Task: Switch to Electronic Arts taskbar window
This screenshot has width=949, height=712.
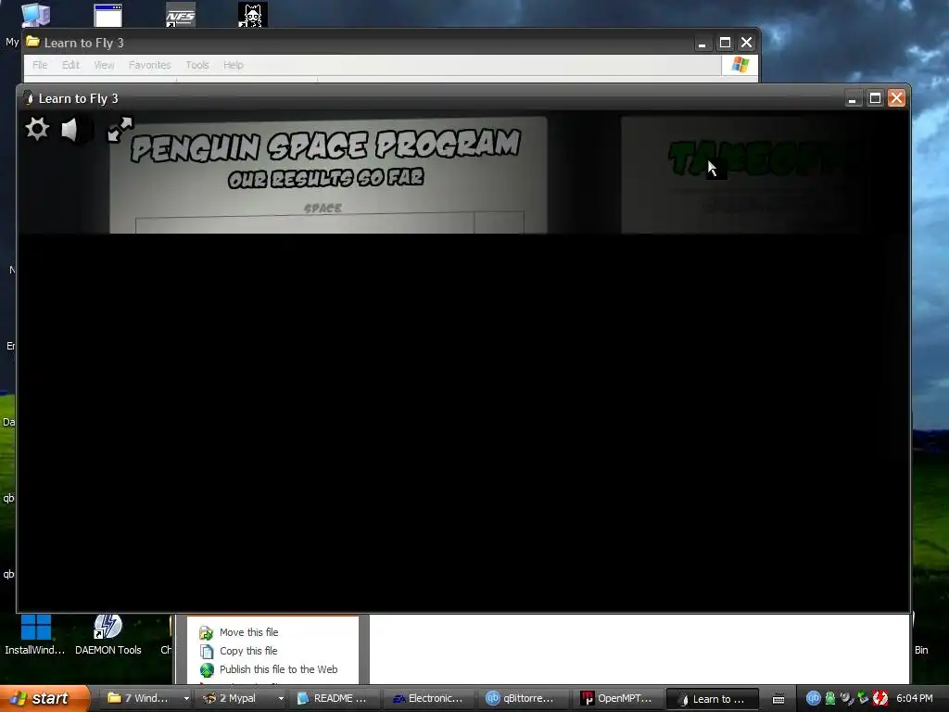Action: 428,698
